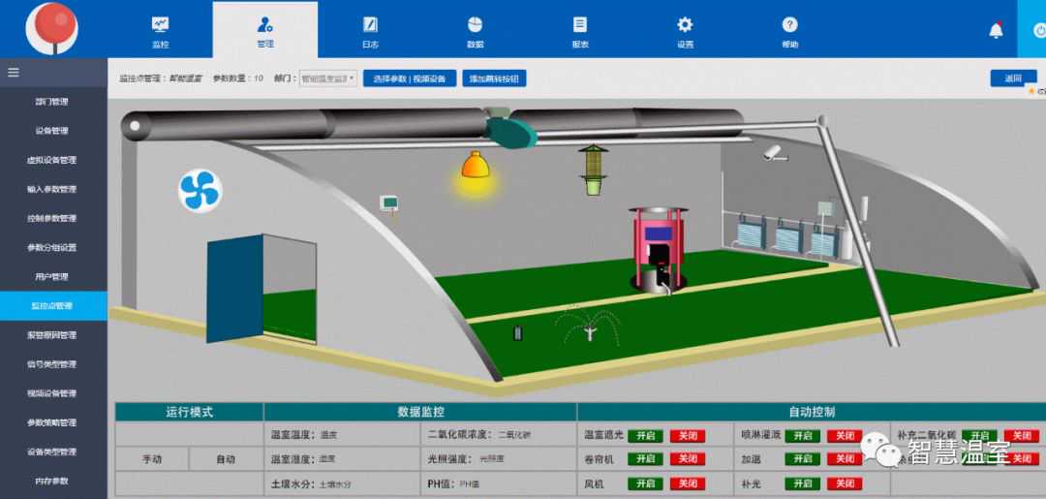Viewport: 1046px width, 499px height.
Task: Open the 监控 tab in top navigation
Action: pyautogui.click(x=160, y=31)
